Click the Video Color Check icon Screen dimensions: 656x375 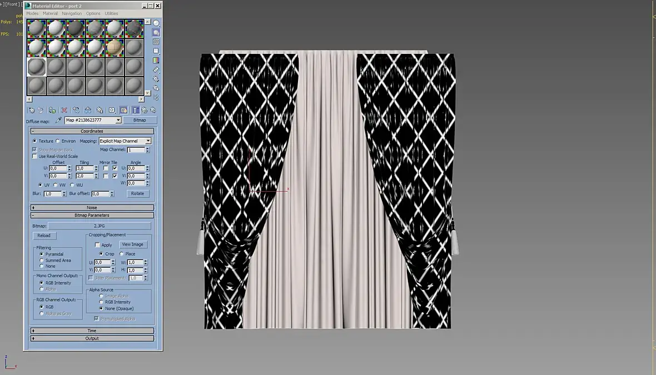156,60
